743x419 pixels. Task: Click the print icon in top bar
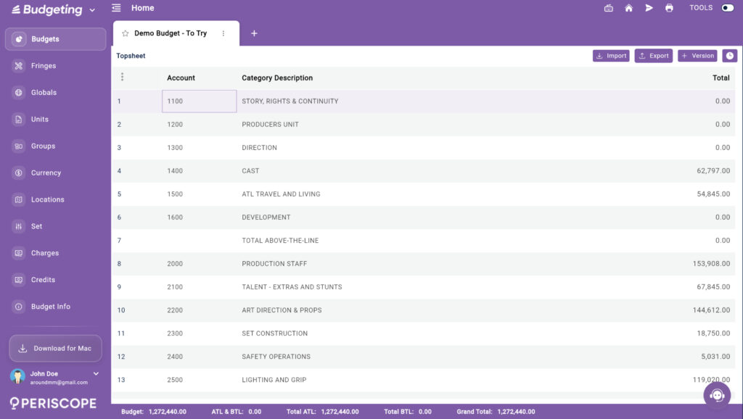669,8
